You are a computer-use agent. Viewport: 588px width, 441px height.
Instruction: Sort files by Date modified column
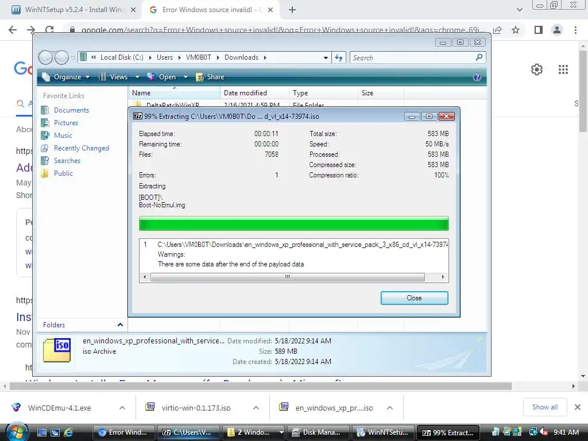point(254,93)
